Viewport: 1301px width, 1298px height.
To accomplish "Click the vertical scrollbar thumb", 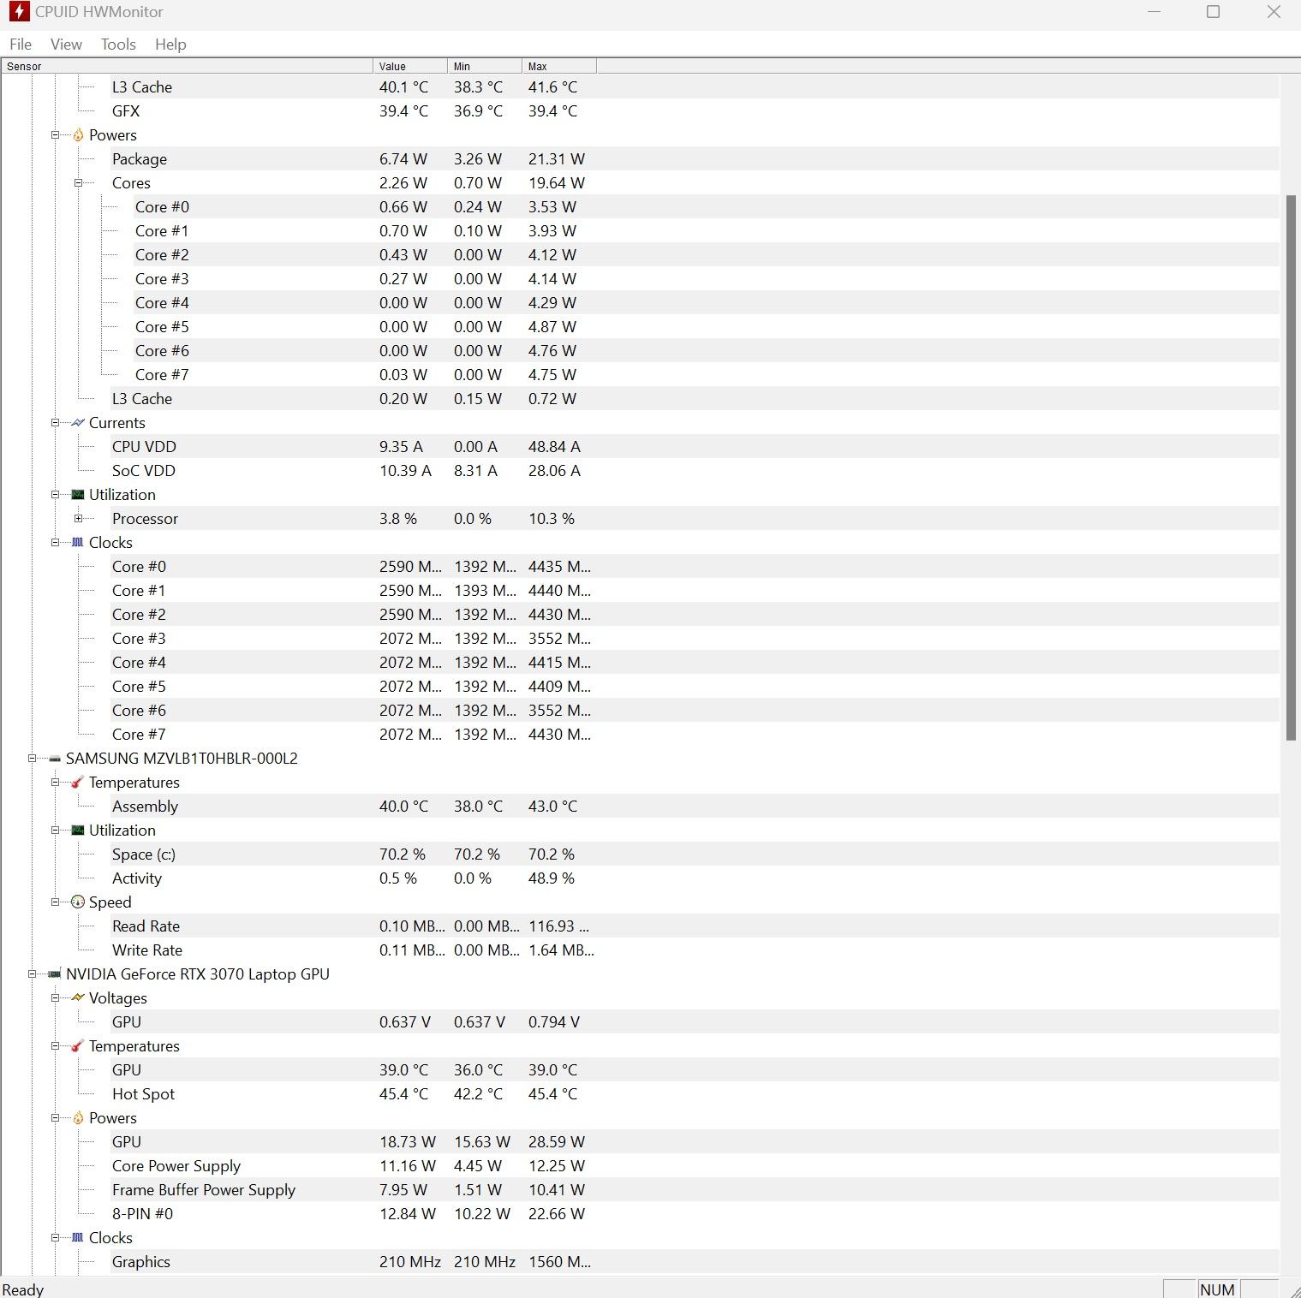I will coord(1292,467).
